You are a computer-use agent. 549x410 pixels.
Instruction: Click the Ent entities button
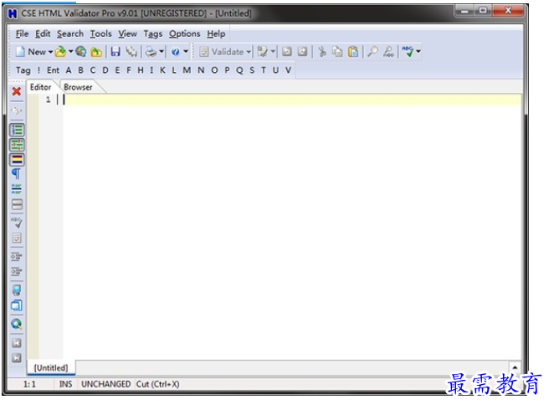(53, 70)
